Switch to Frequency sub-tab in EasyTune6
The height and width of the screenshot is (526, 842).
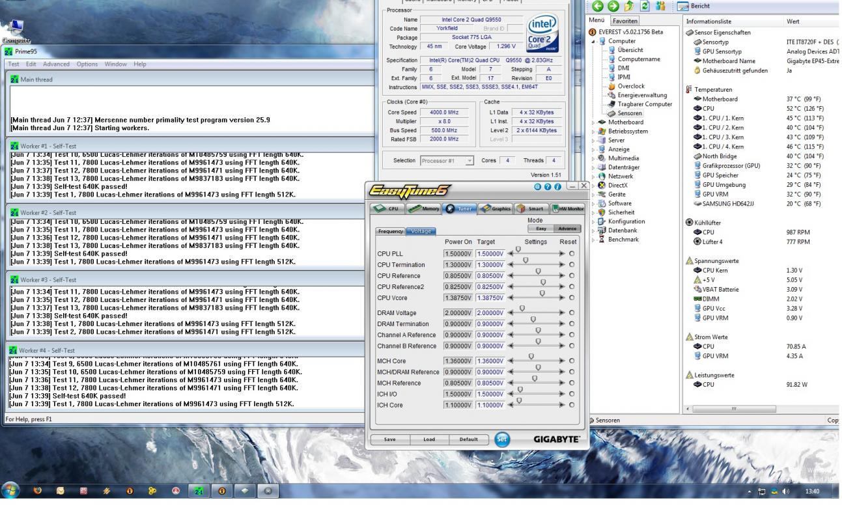click(391, 231)
